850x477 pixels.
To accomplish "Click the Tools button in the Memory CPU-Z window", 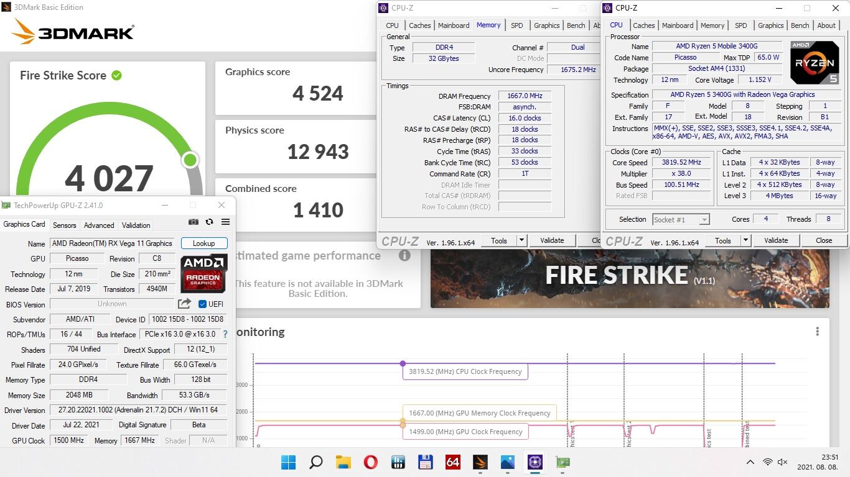I will point(499,240).
